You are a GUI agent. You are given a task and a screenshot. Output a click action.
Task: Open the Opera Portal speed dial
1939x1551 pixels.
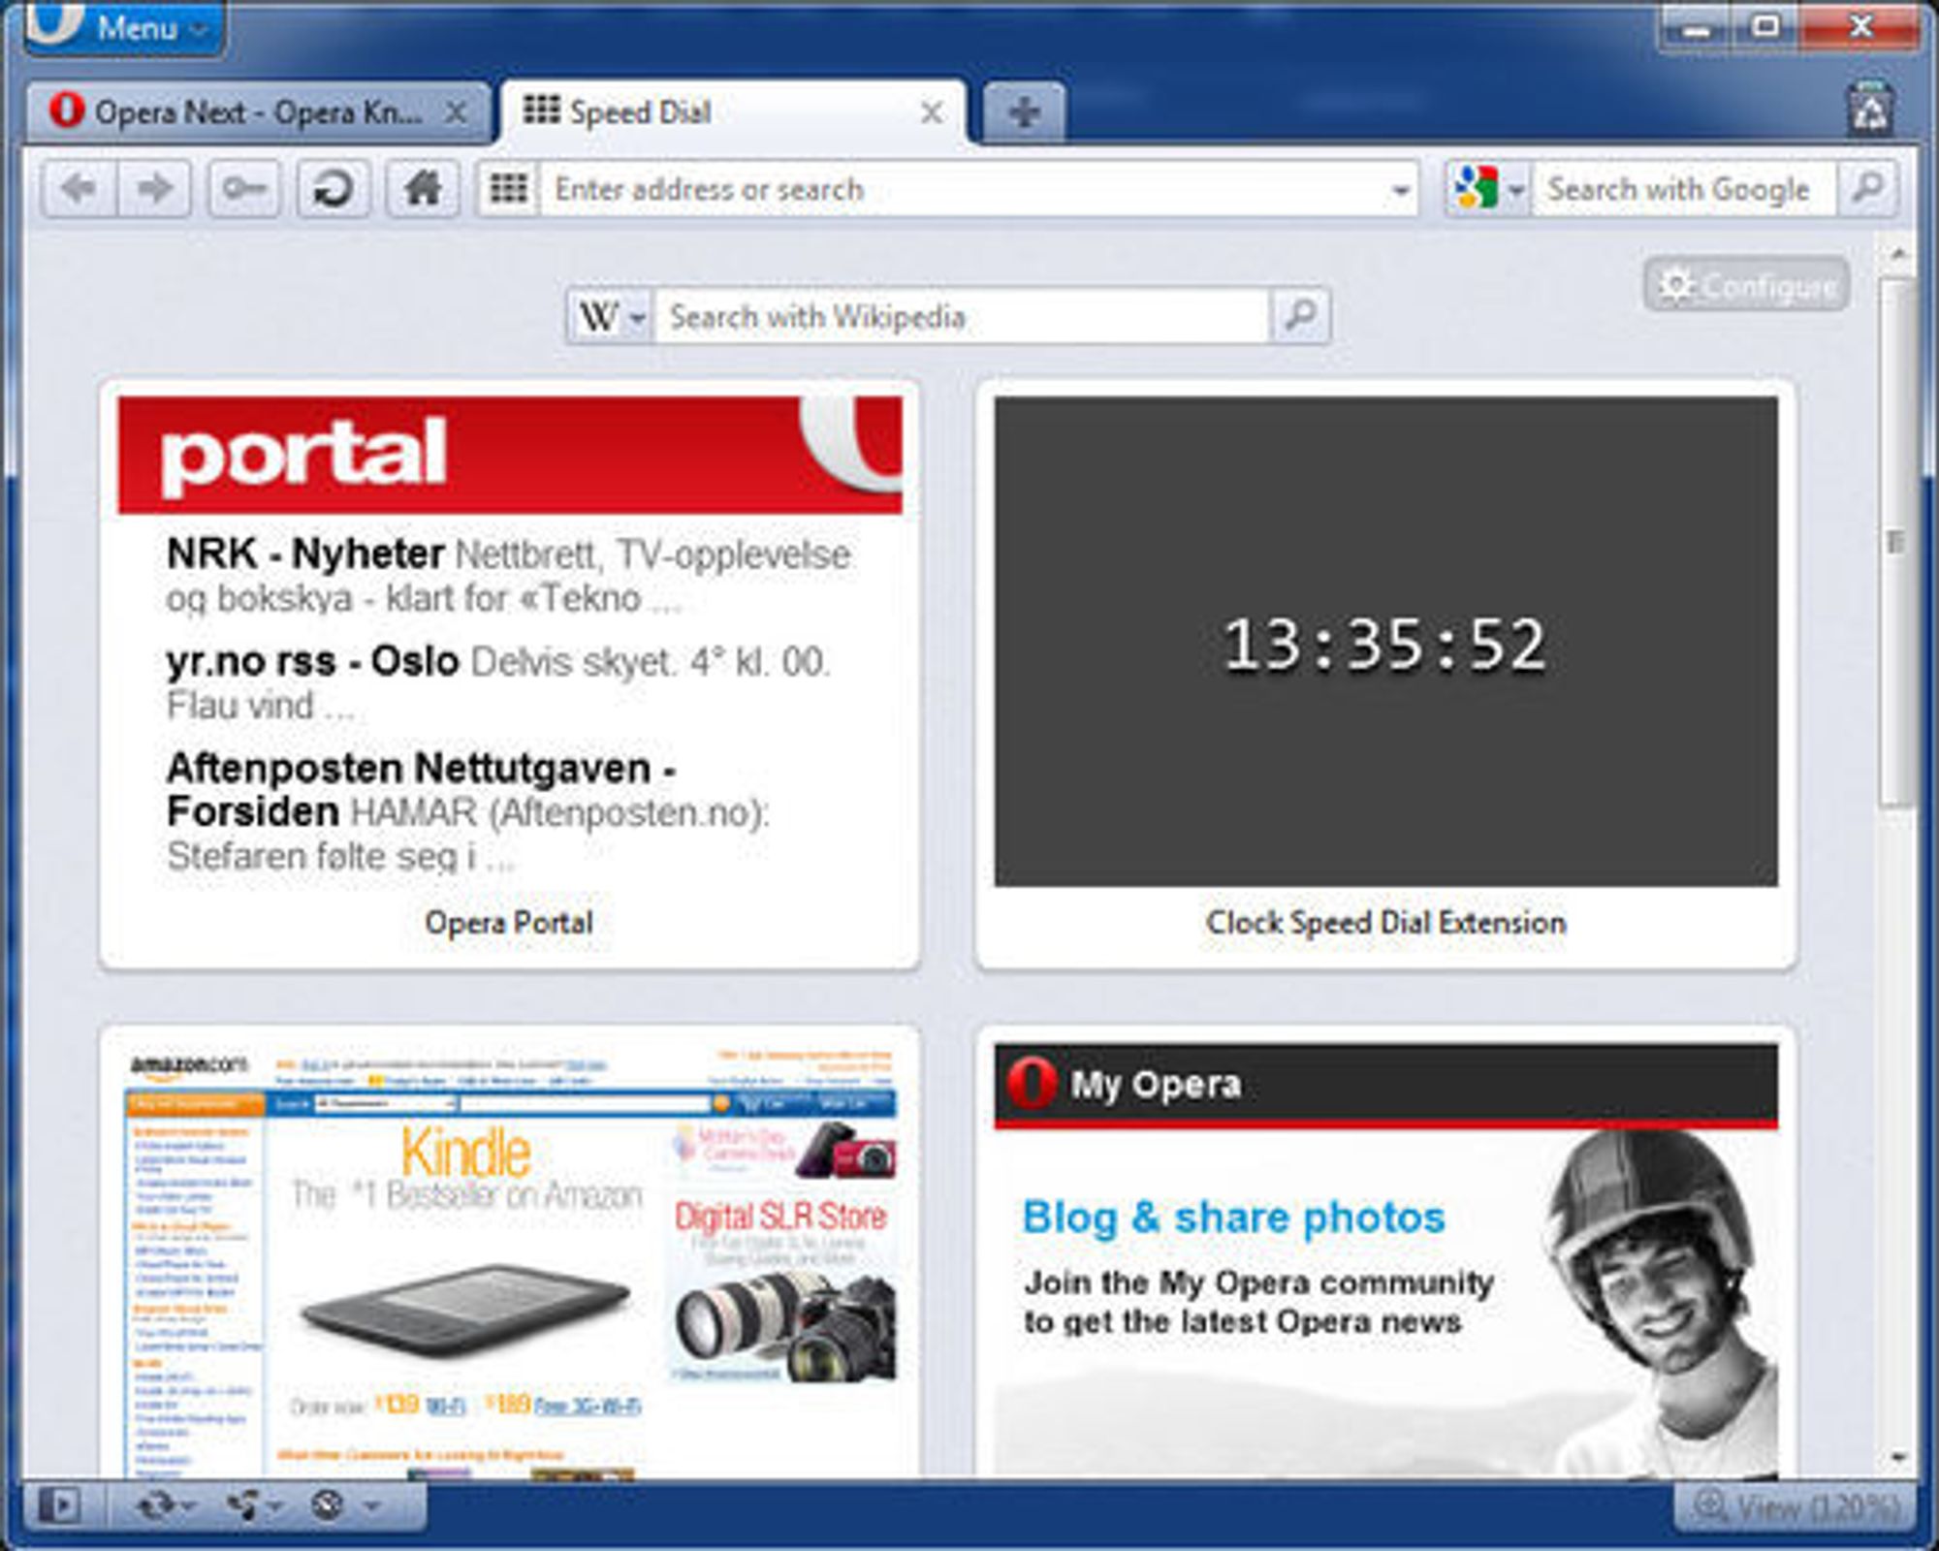click(x=510, y=675)
